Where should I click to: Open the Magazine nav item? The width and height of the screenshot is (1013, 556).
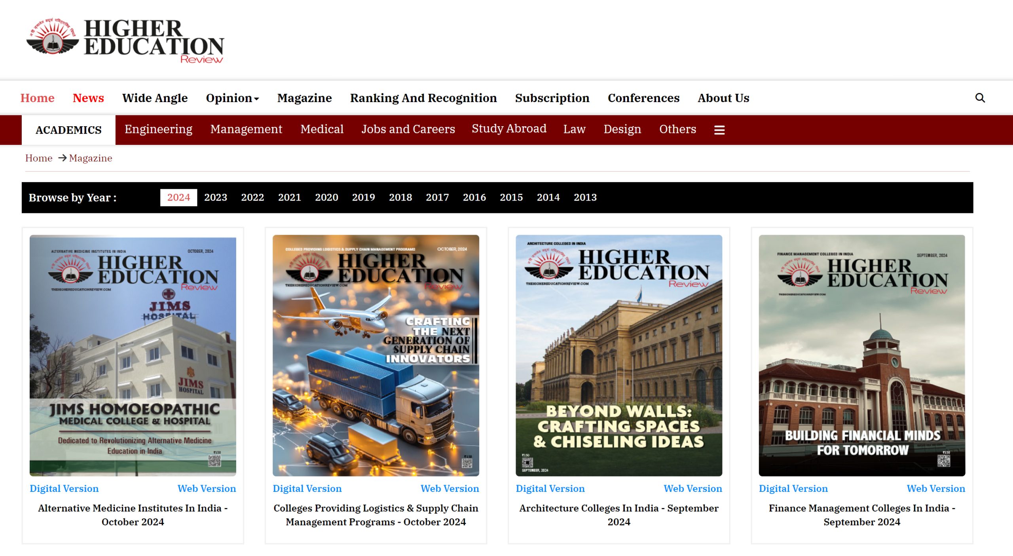coord(304,98)
